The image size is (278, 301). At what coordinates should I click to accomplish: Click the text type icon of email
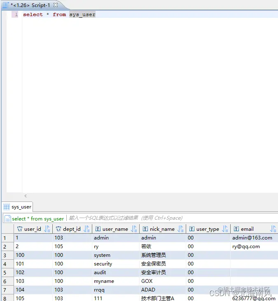pyautogui.click(x=236, y=229)
